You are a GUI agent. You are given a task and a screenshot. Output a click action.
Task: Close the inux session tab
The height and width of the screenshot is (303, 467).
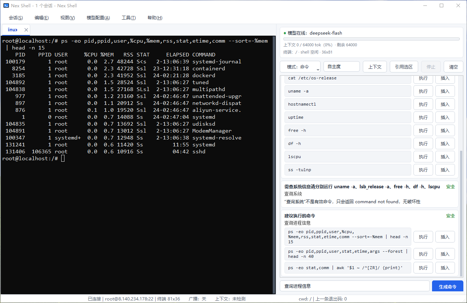click(26, 30)
